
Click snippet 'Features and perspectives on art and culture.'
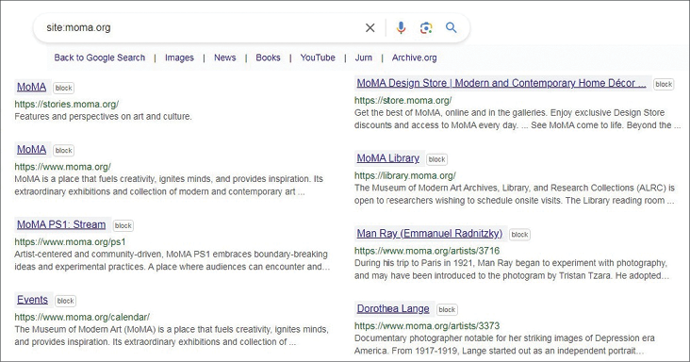(x=103, y=117)
